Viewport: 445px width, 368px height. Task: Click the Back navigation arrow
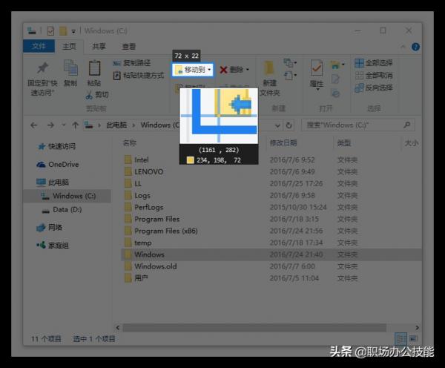34,125
